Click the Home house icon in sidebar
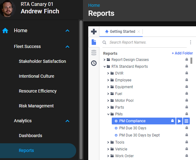The height and width of the screenshot is (160, 196). (5, 31)
